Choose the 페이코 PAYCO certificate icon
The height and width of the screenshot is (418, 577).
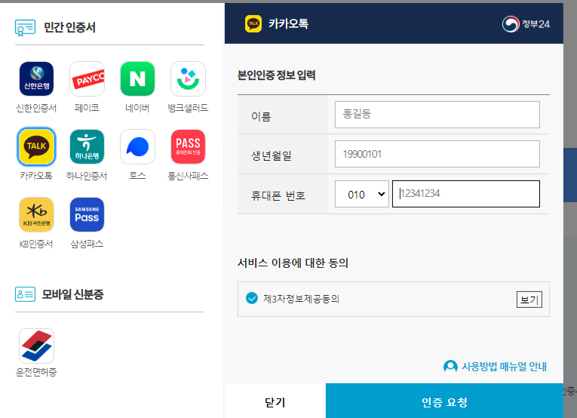pos(87,78)
